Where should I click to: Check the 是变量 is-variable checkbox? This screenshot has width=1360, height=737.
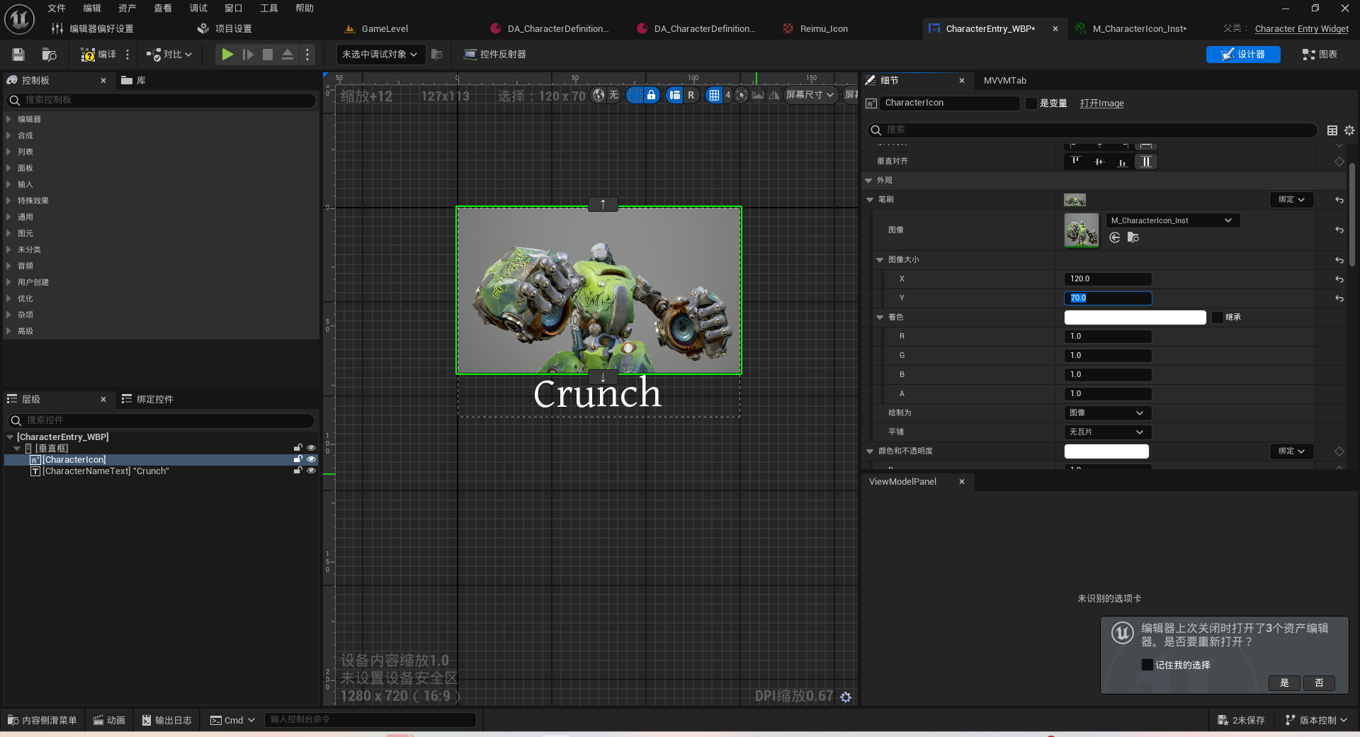pos(1031,103)
